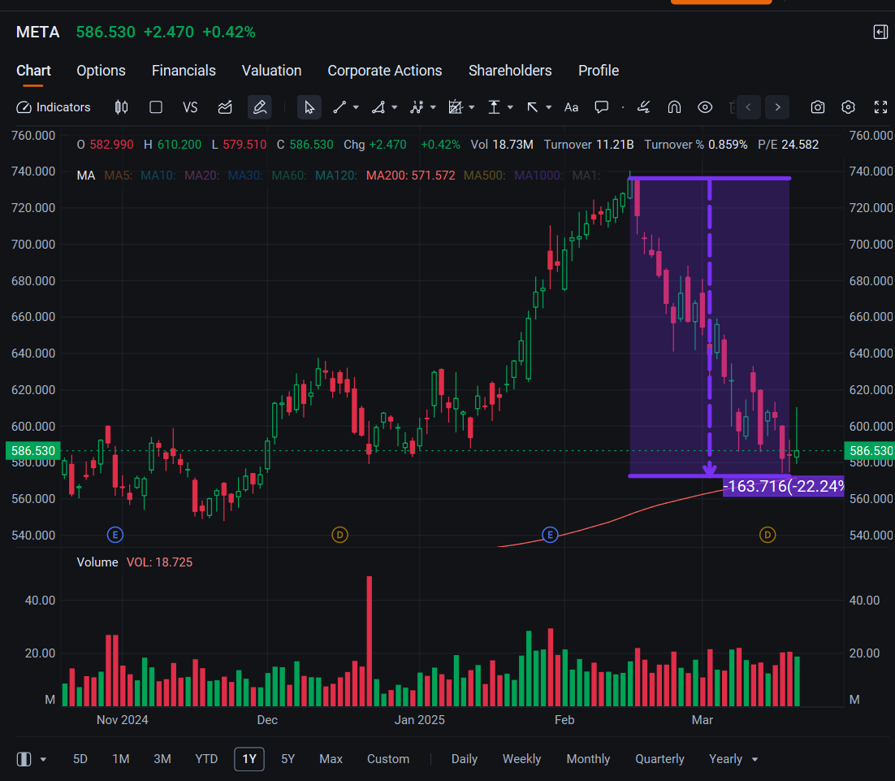
Task: Expand the line tools dropdown arrow
Action: [x=357, y=107]
